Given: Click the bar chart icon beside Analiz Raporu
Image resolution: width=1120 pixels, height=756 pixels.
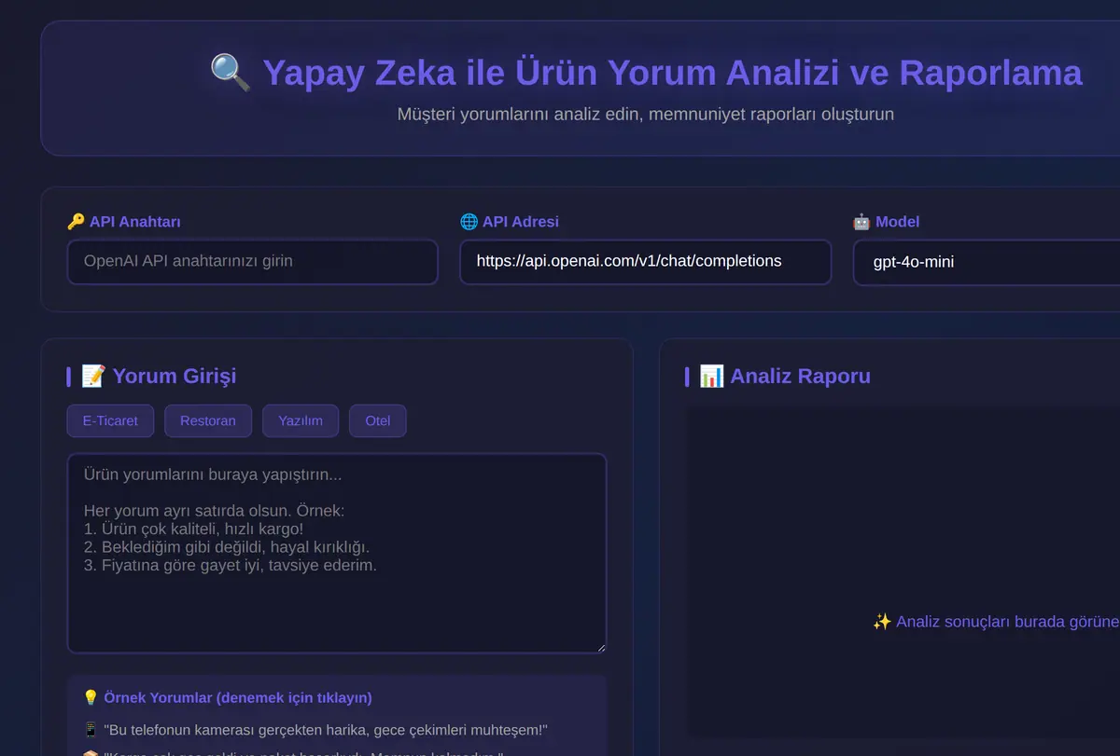Looking at the screenshot, I should pos(711,376).
